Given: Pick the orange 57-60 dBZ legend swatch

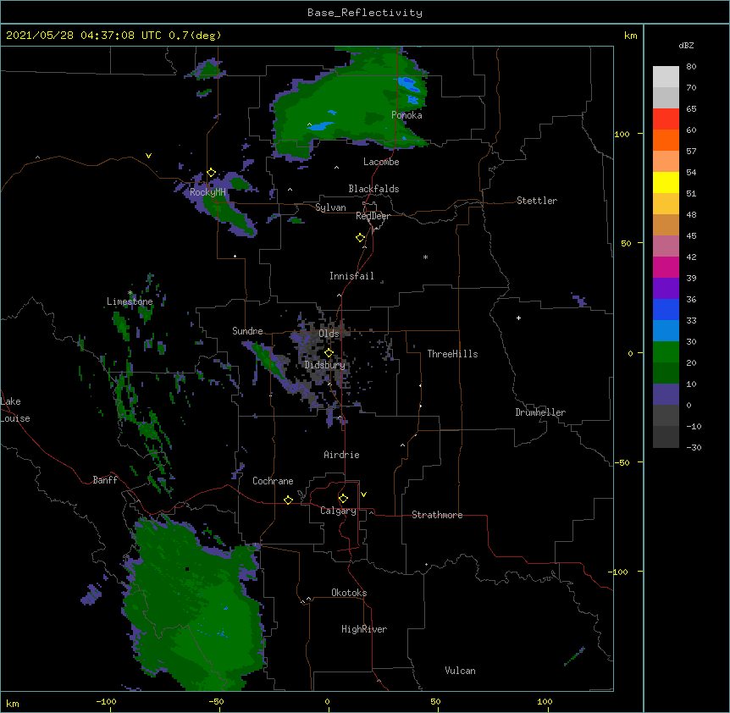Looking at the screenshot, I should pyautogui.click(x=666, y=140).
